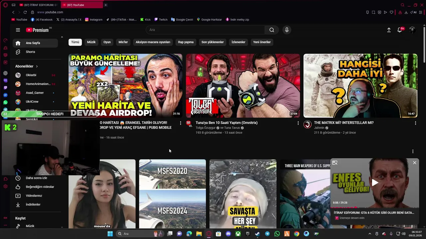Open the Omnitrix video thumbnail
Screen dimensions: 426x239
tap(243, 86)
